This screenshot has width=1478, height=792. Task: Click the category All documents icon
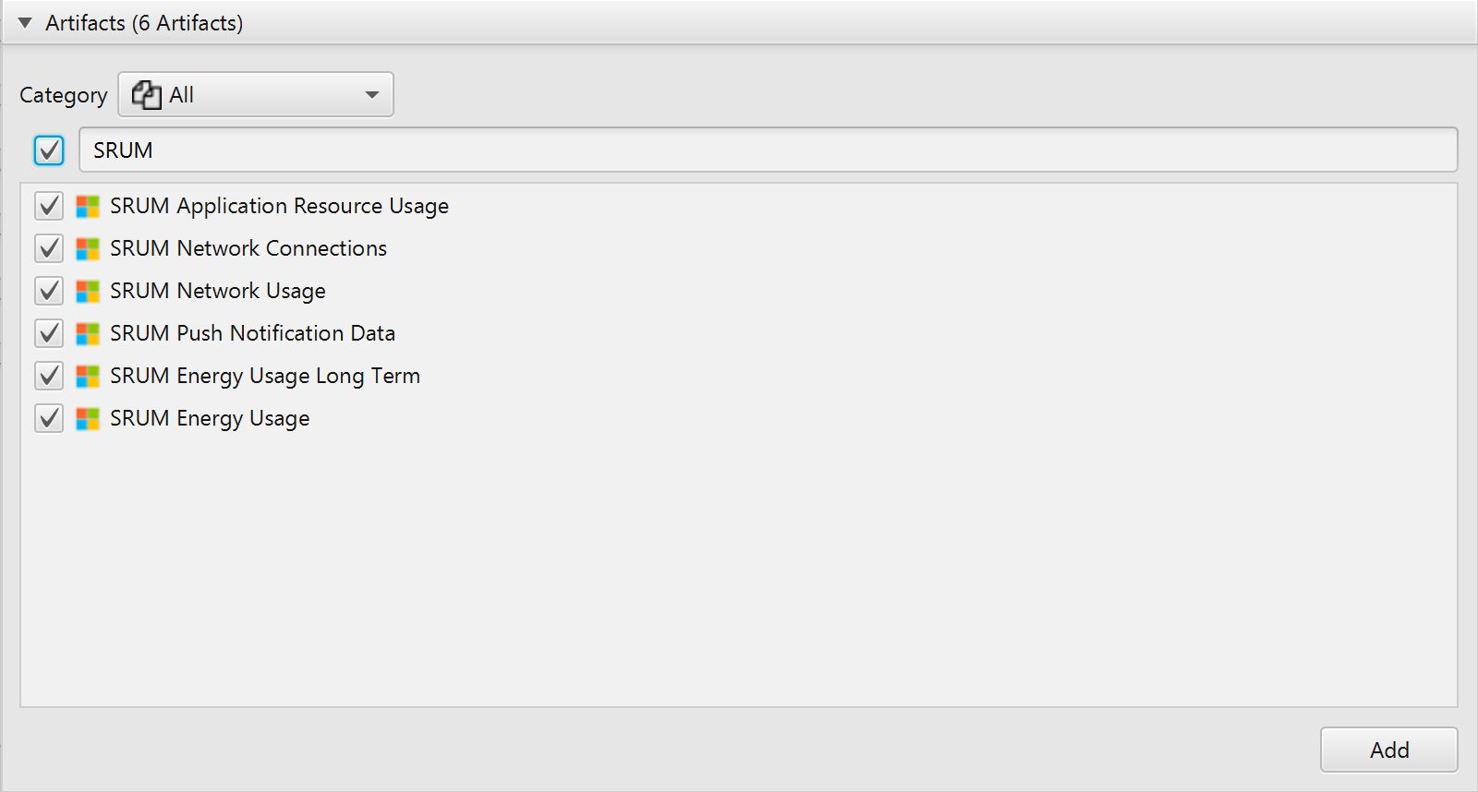pyautogui.click(x=146, y=95)
